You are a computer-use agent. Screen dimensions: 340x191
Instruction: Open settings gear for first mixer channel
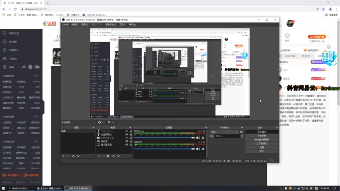tap(203, 138)
